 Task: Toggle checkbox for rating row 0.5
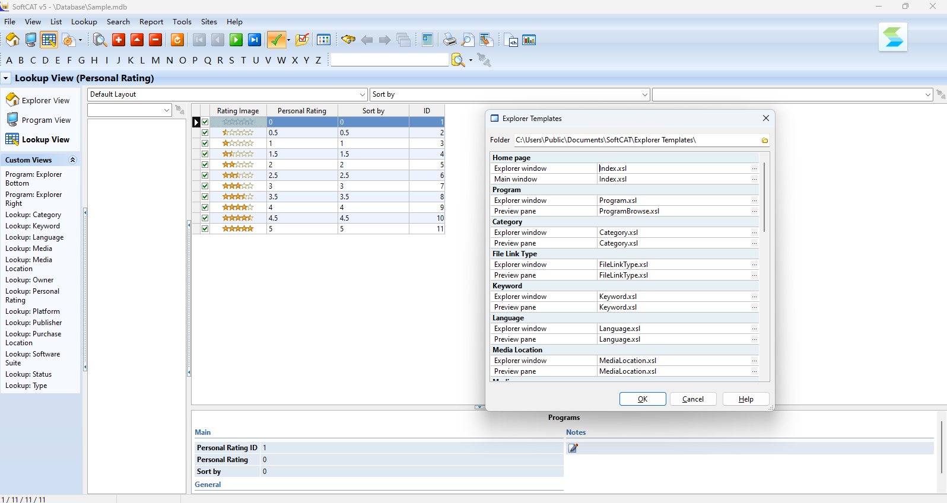point(205,133)
